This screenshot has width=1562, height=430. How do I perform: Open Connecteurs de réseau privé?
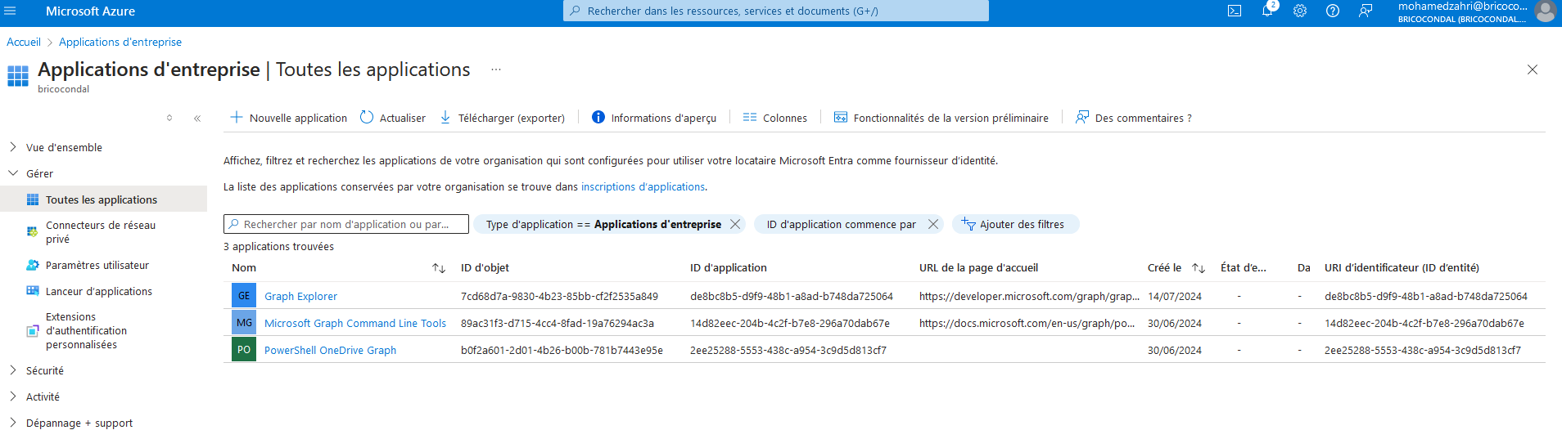[x=101, y=232]
